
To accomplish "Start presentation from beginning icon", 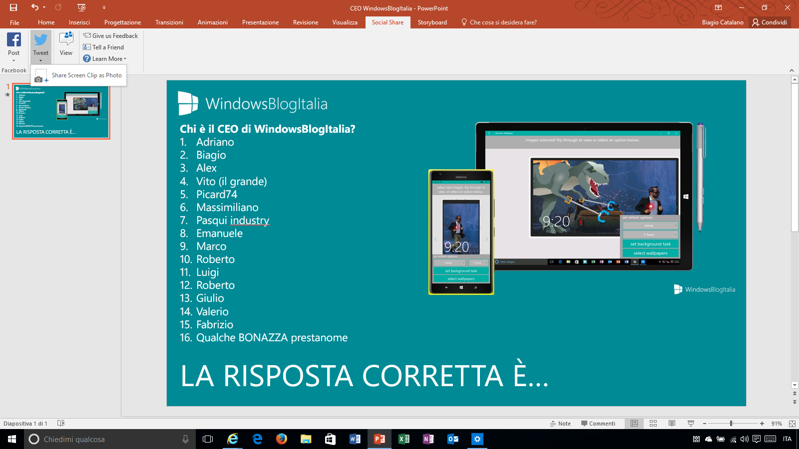I will coord(82,7).
